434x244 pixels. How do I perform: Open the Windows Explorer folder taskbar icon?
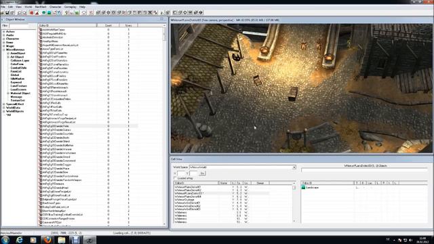62,239
